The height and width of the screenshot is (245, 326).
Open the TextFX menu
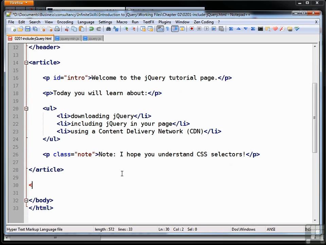pos(148,22)
